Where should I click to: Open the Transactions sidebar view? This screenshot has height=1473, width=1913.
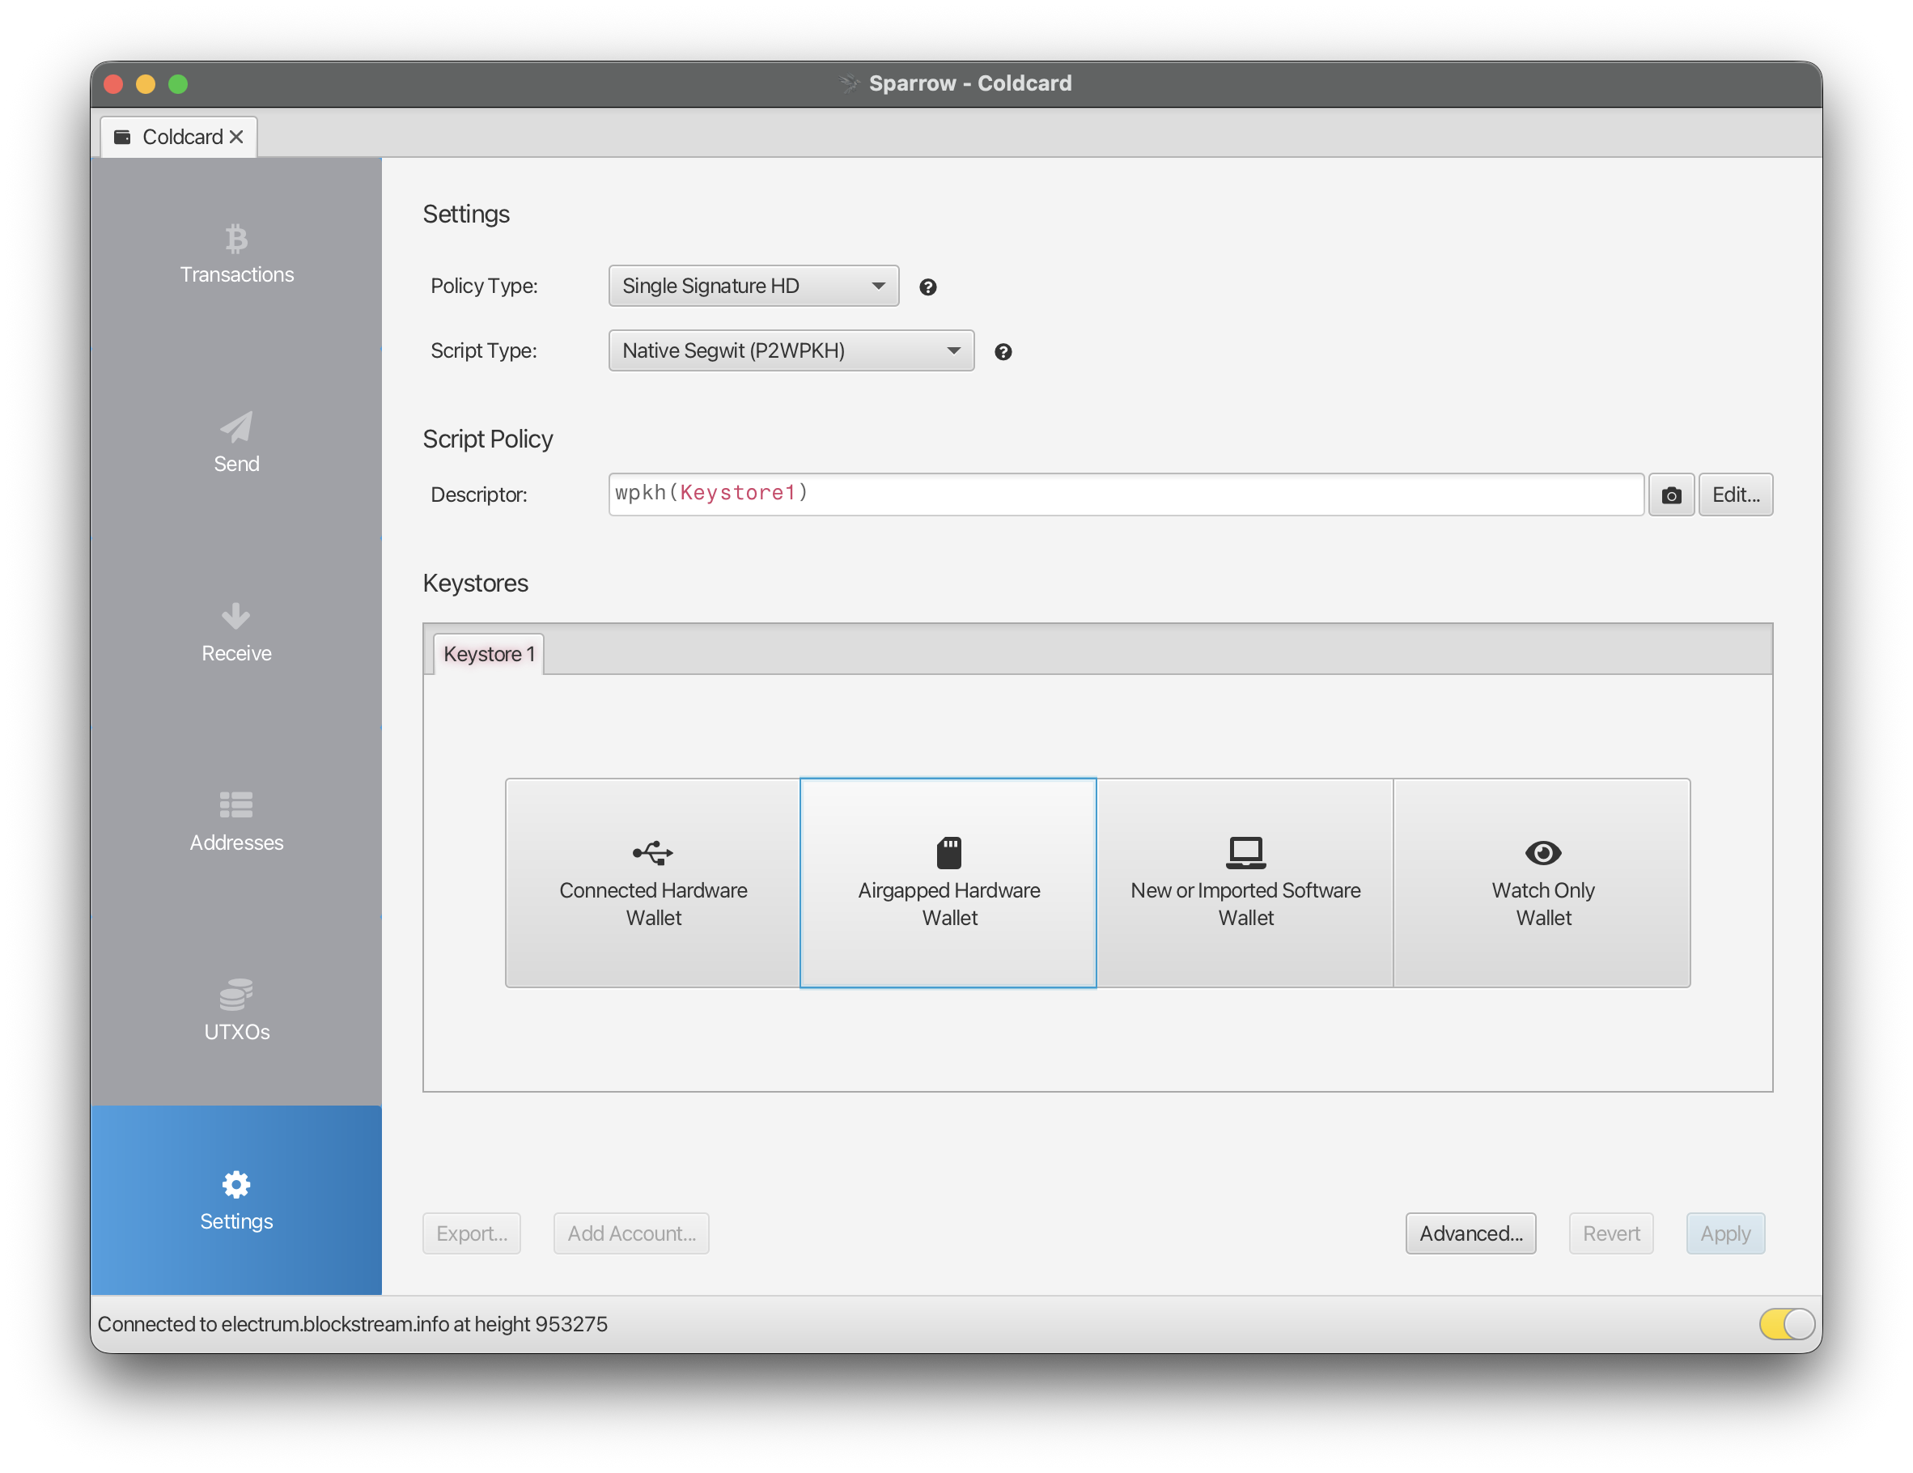pyautogui.click(x=236, y=253)
